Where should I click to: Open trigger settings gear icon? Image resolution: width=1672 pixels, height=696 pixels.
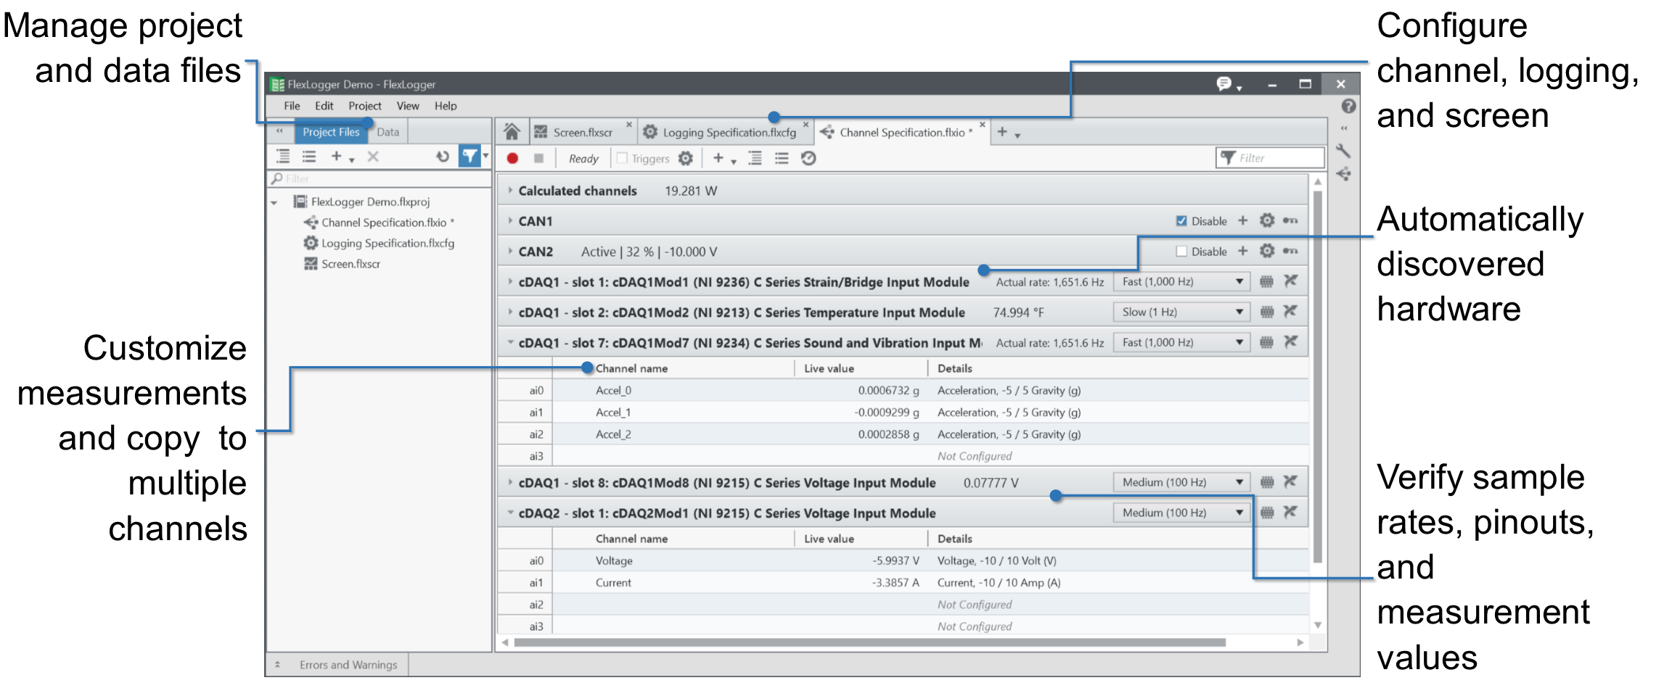pos(686,158)
